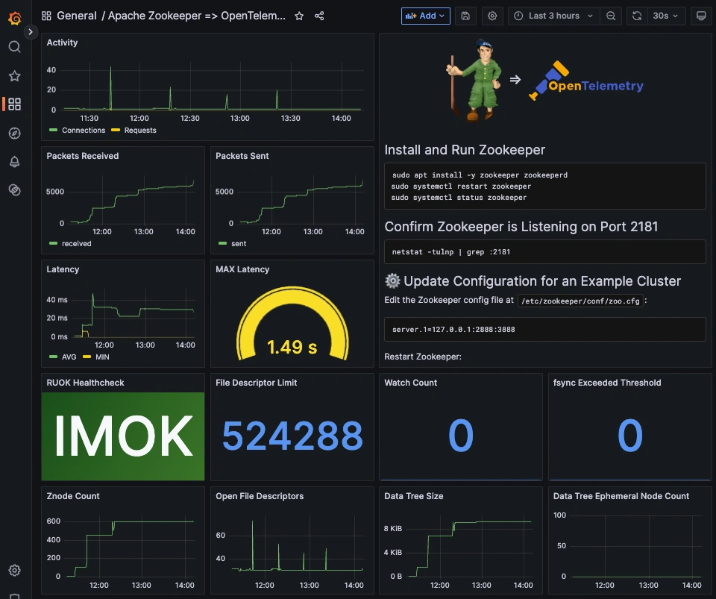Click the Data Tree Size panel title

tap(414, 496)
